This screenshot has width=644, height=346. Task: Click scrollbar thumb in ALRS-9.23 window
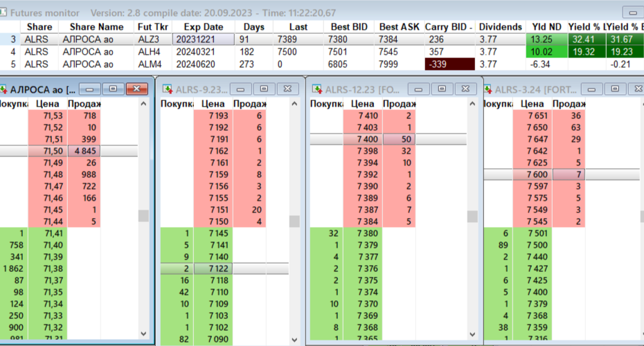(x=294, y=221)
